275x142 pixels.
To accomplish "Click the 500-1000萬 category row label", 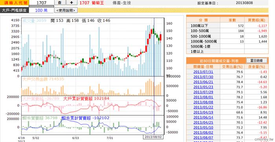I will 201,36.
